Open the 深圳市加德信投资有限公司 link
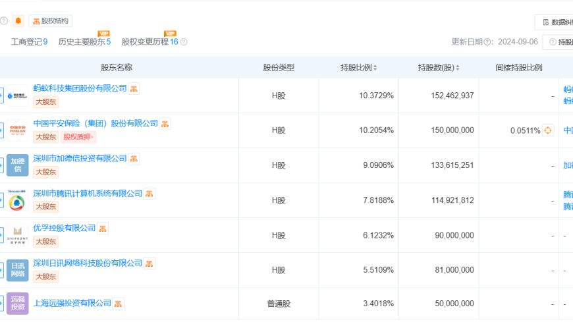Screen dimensions: 573x324 click(x=80, y=159)
